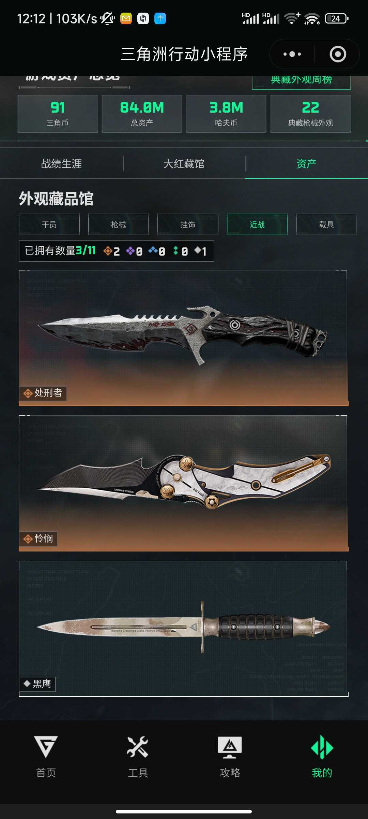Screen dimensions: 368x819
Task: Filter collection by 载具 category
Action: click(326, 224)
